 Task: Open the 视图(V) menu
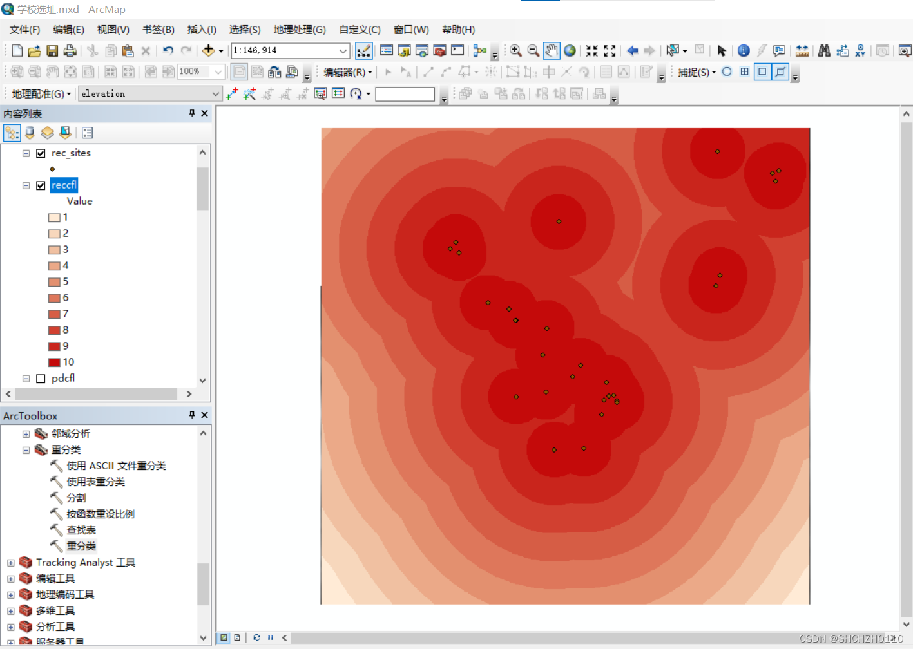click(x=113, y=30)
